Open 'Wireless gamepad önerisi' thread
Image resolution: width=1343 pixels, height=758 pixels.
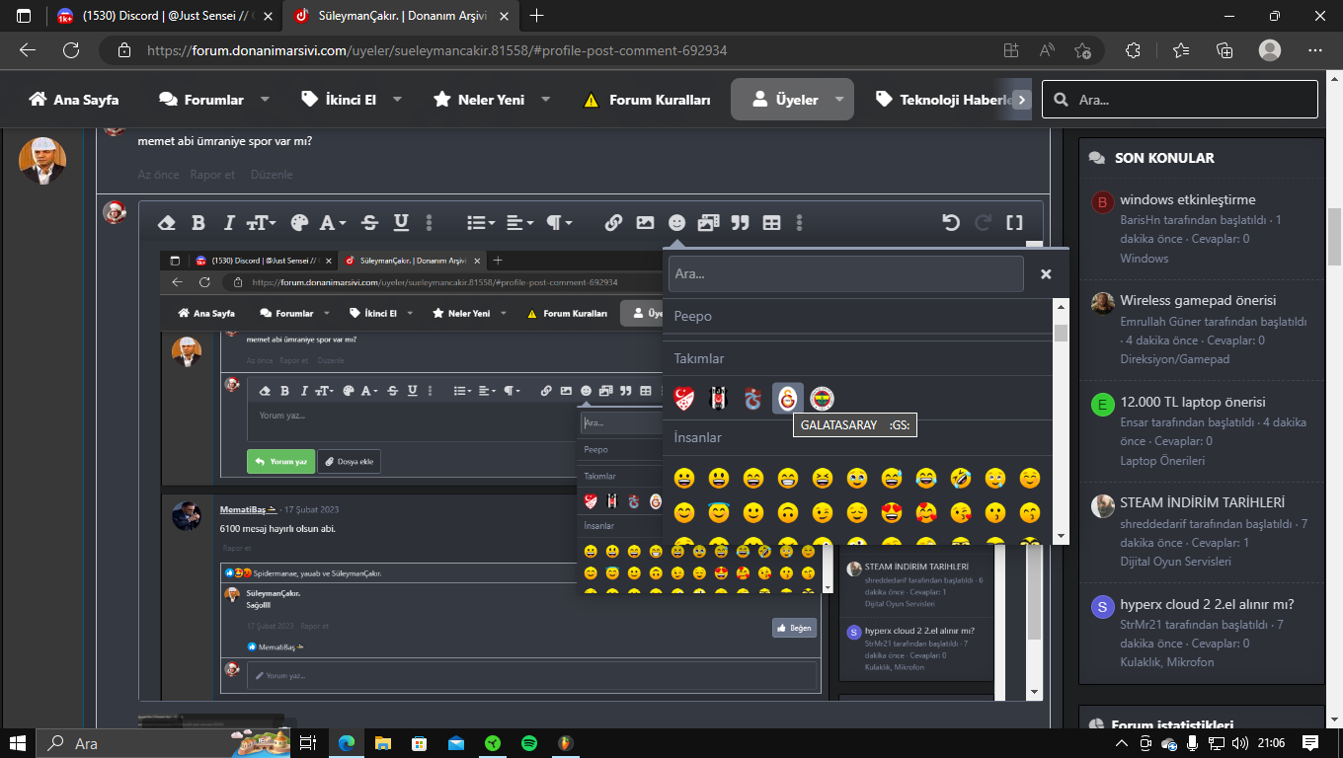point(1198,300)
